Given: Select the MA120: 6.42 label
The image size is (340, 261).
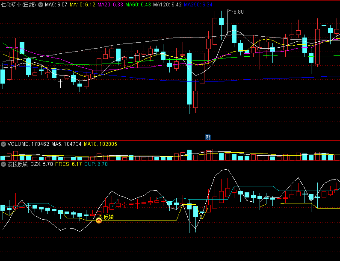Looking at the screenshot, I should pos(167,5).
